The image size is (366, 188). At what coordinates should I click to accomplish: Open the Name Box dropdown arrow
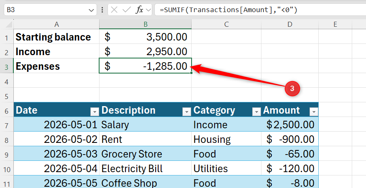[x=91, y=10]
